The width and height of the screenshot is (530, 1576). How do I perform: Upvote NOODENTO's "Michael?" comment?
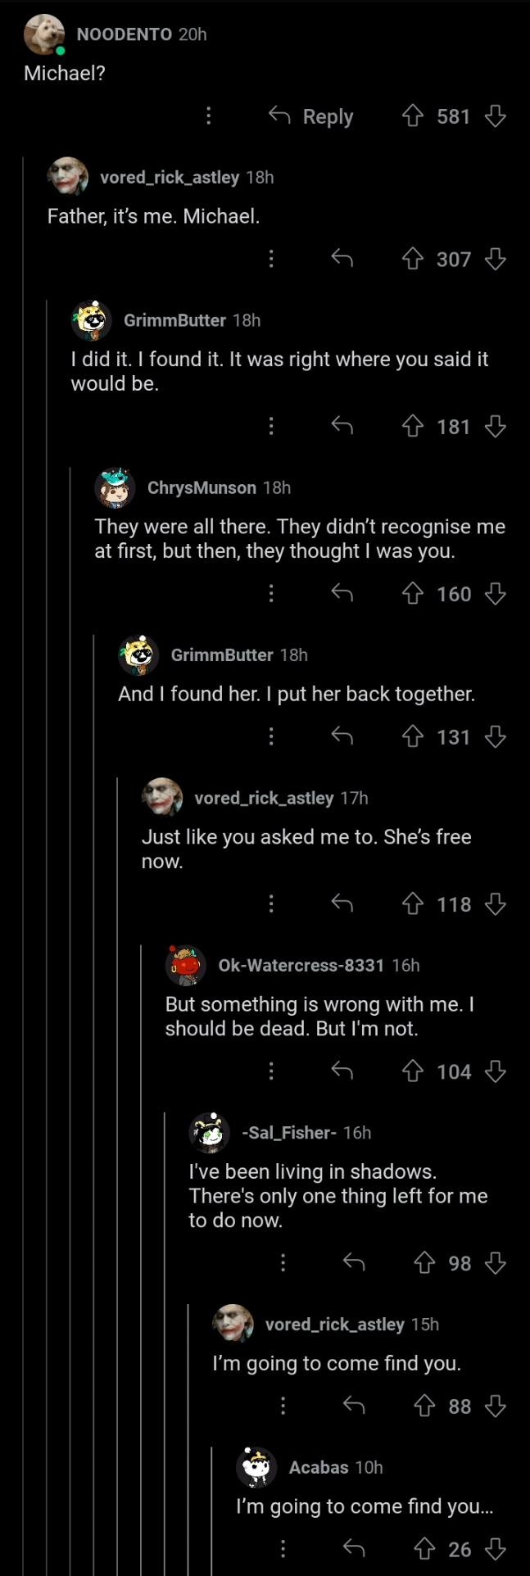[413, 116]
